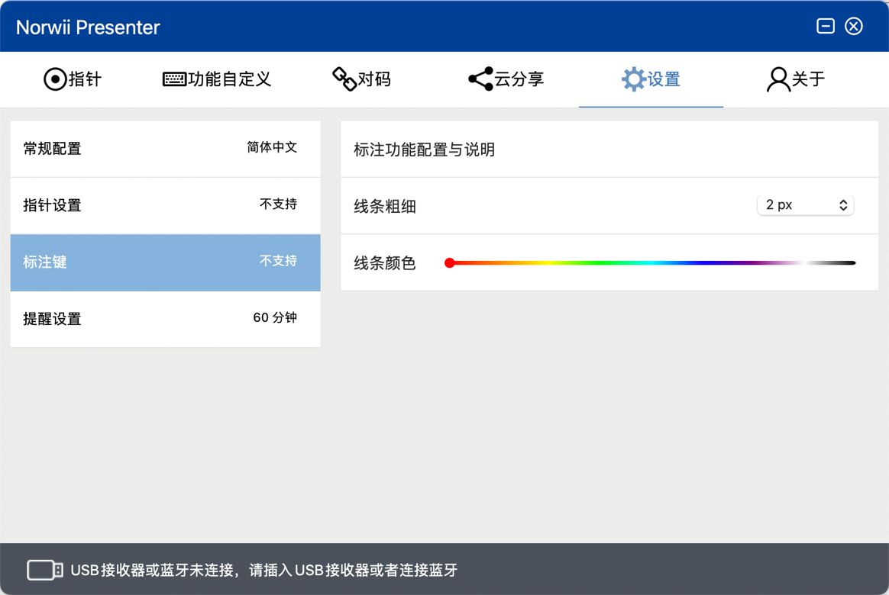The height and width of the screenshot is (595, 889).
Task: Click the USB 接收器或蓝牙未连接 status message
Action: click(x=264, y=570)
